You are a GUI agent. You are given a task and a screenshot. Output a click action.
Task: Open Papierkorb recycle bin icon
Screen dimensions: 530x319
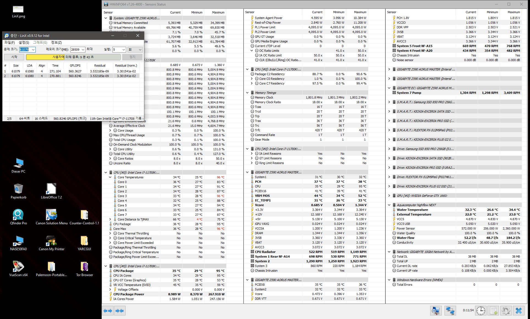pos(18,191)
